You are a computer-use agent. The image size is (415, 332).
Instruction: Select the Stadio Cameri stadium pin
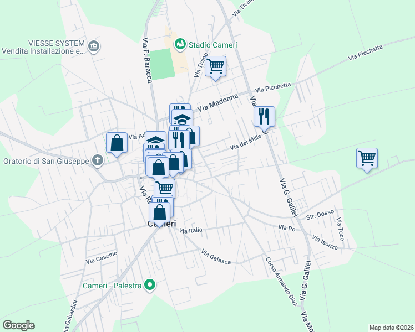click(180, 44)
